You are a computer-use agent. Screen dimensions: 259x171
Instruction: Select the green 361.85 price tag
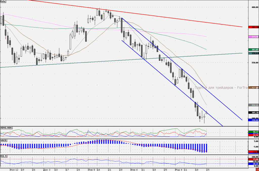coord(253,50)
